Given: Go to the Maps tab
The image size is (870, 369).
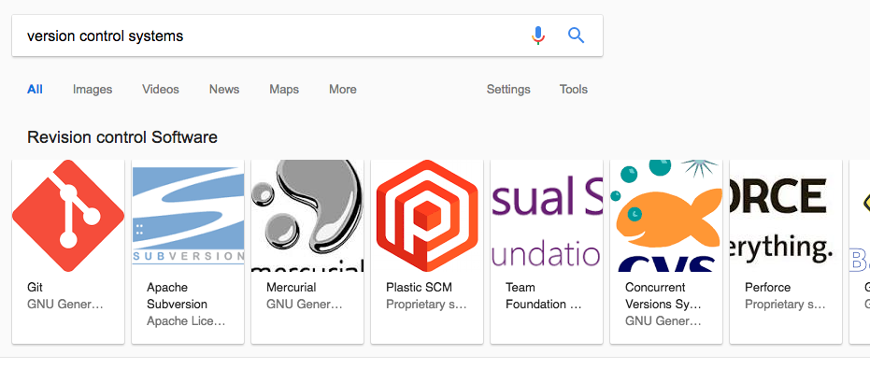Looking at the screenshot, I should [284, 90].
